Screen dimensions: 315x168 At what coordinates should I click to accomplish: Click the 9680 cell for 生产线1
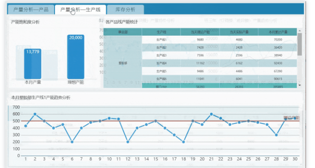[200, 40]
